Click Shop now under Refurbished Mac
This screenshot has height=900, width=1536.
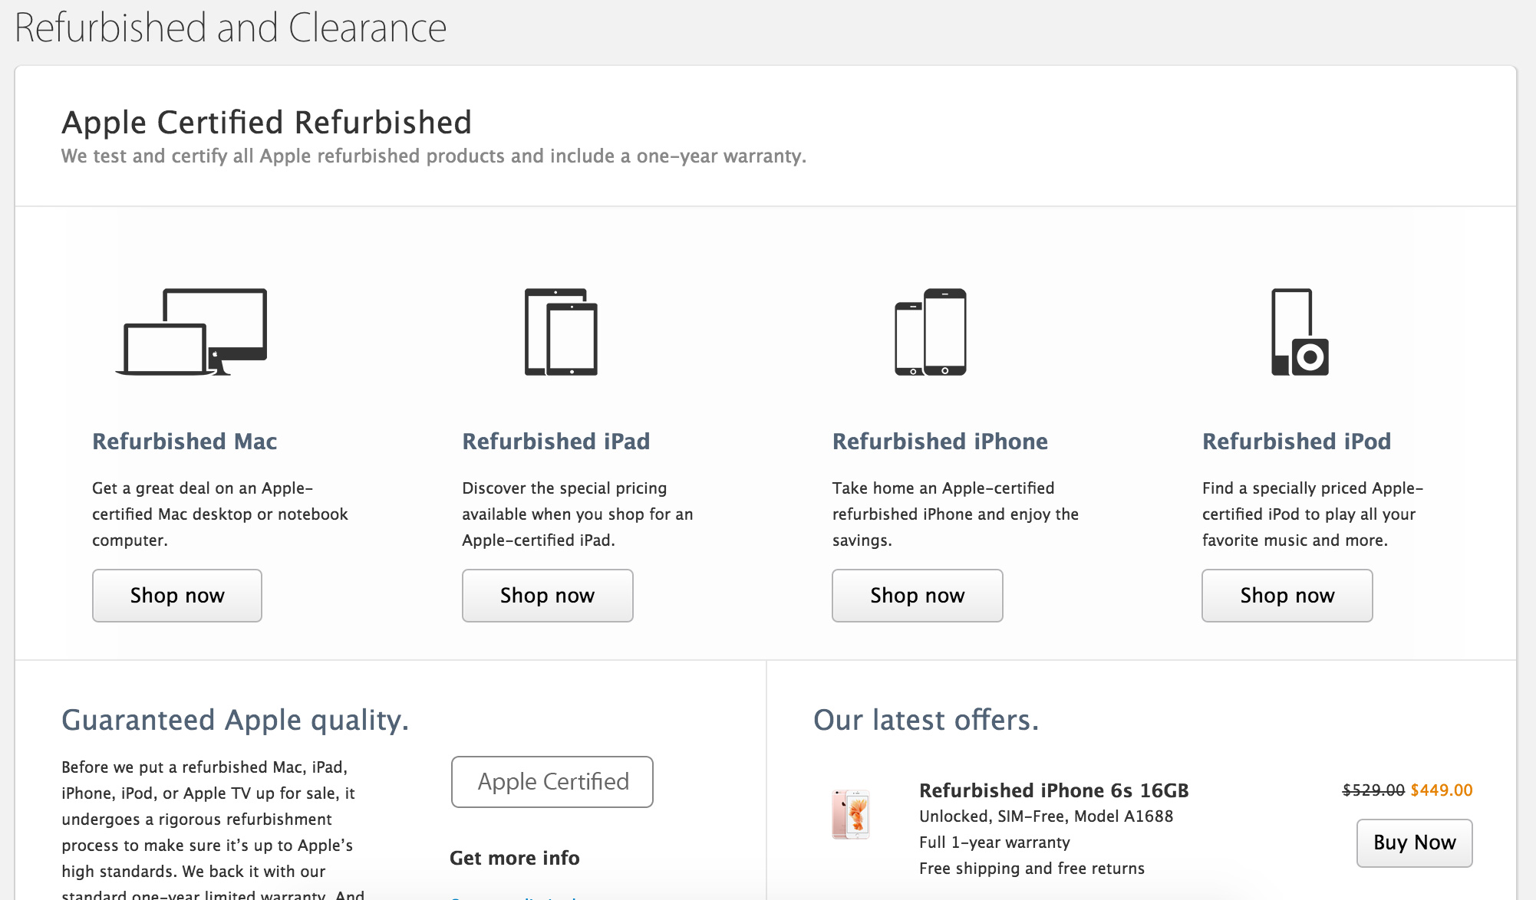(177, 596)
